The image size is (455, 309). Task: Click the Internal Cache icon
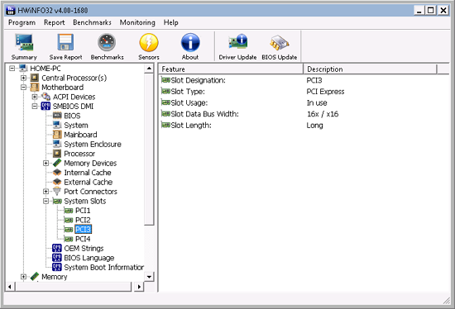tap(57, 173)
